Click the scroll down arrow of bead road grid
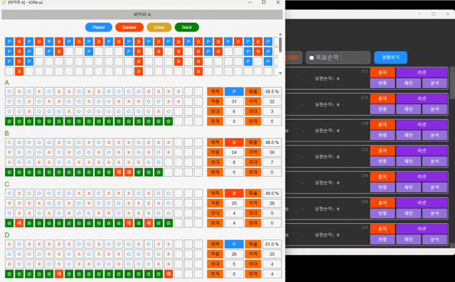Screen dimensions: 455x282 coord(280,73)
